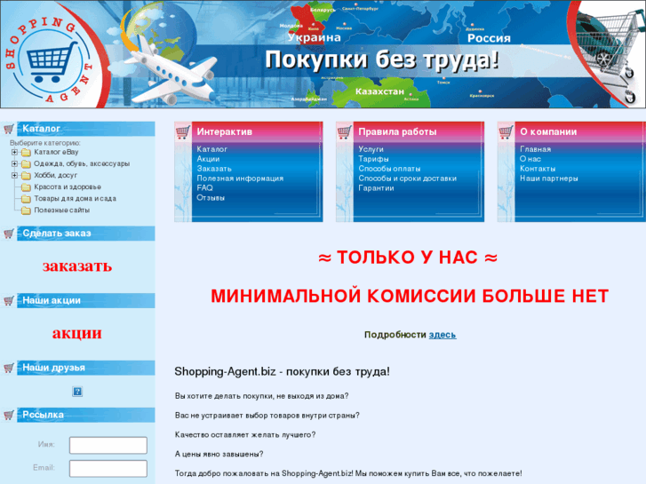Click the folder icon for Товары для дома и сада
The width and height of the screenshot is (646, 484).
pyautogui.click(x=26, y=199)
